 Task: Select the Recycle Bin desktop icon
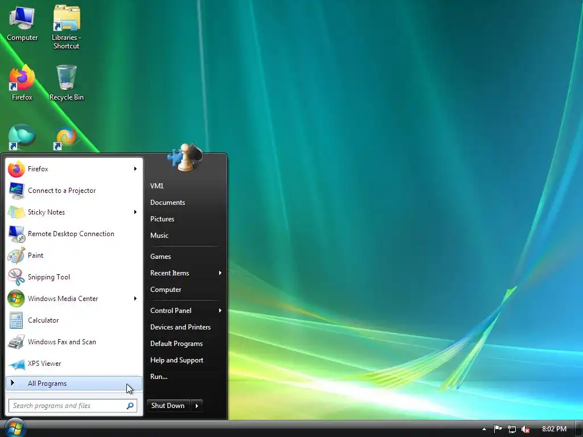pyautogui.click(x=67, y=83)
